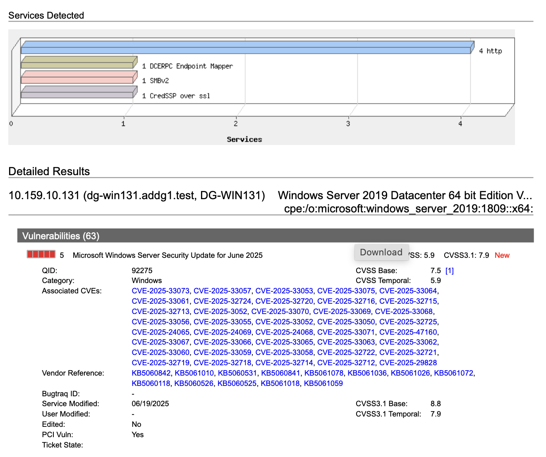Open CVE-2025-33059 link
The height and width of the screenshot is (457, 546).
[x=223, y=352]
